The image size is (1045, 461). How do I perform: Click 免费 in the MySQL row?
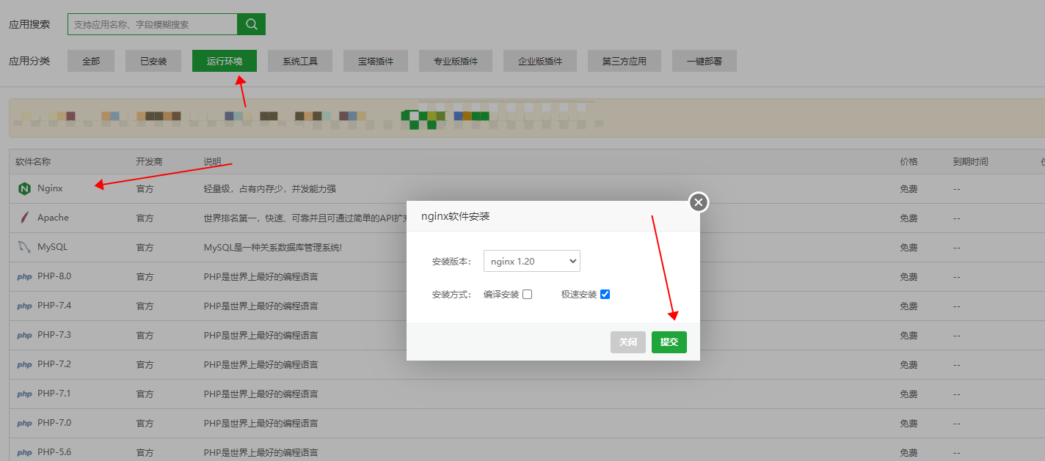coord(909,248)
